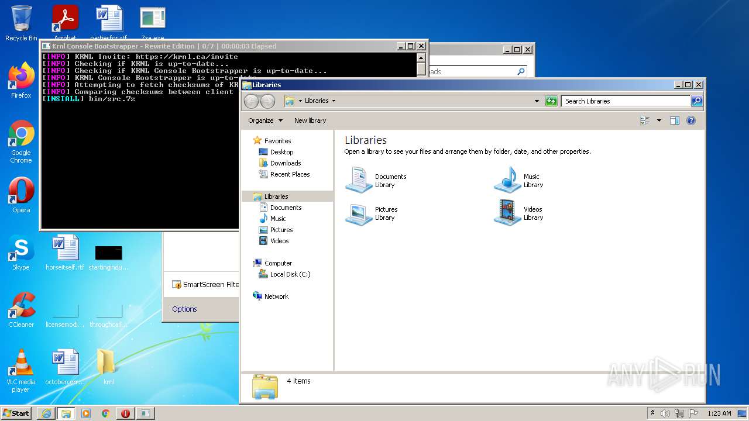Viewport: 749px width, 421px height.
Task: Switch to Windows Explorer taskbar button
Action: 66,413
